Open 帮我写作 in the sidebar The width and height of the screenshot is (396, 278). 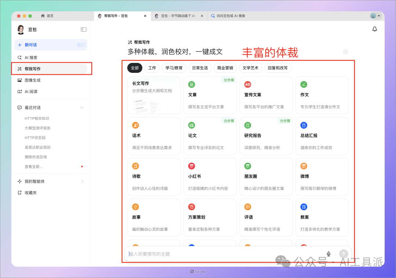point(51,69)
